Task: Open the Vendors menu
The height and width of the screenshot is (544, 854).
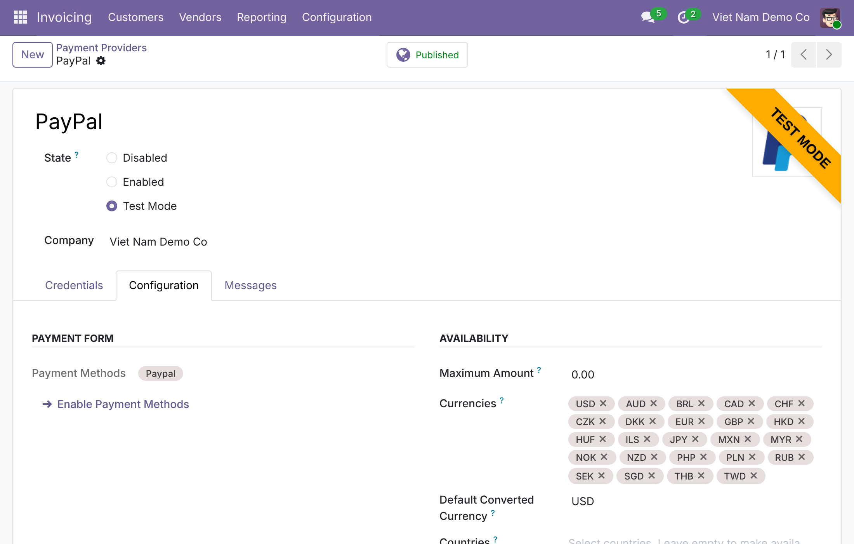Action: click(200, 17)
